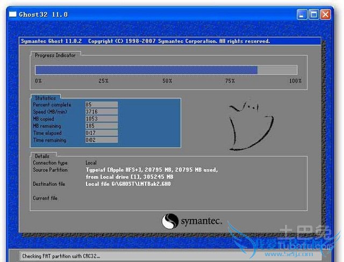The height and width of the screenshot is (262, 344).
Task: Click the filled portion of progress bar
Action: (x=146, y=70)
